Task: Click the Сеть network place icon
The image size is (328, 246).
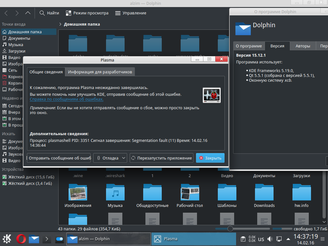Action: (x=4, y=70)
